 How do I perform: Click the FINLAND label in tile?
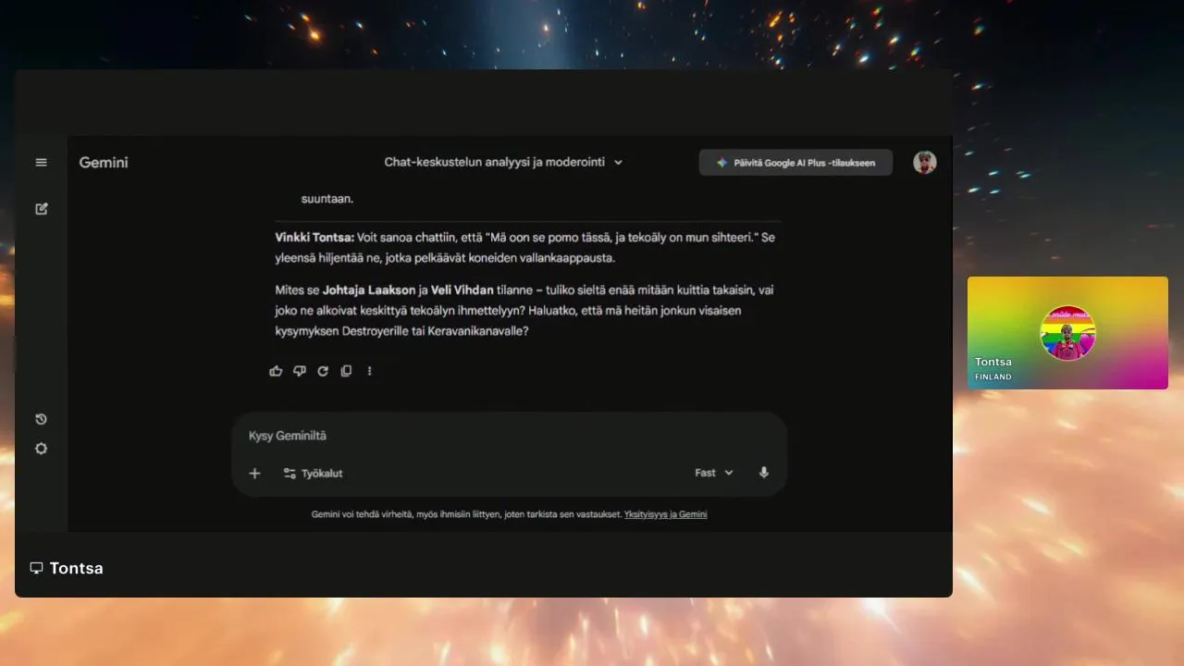[993, 376]
